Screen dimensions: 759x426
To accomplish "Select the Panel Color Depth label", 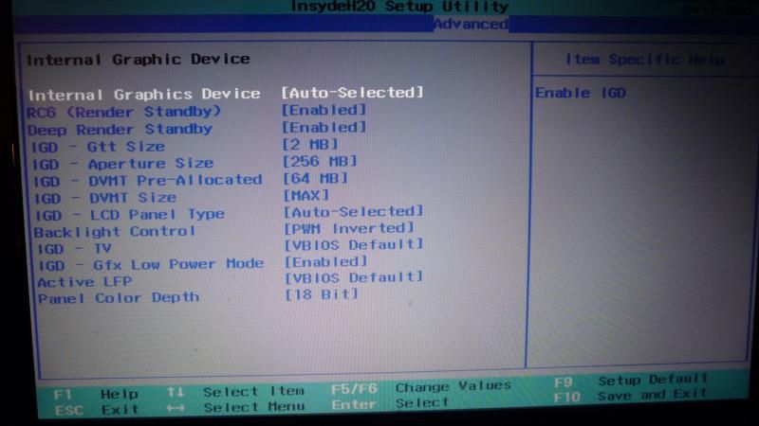I will [x=119, y=297].
